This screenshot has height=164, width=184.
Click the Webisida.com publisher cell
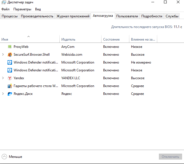click(72, 55)
